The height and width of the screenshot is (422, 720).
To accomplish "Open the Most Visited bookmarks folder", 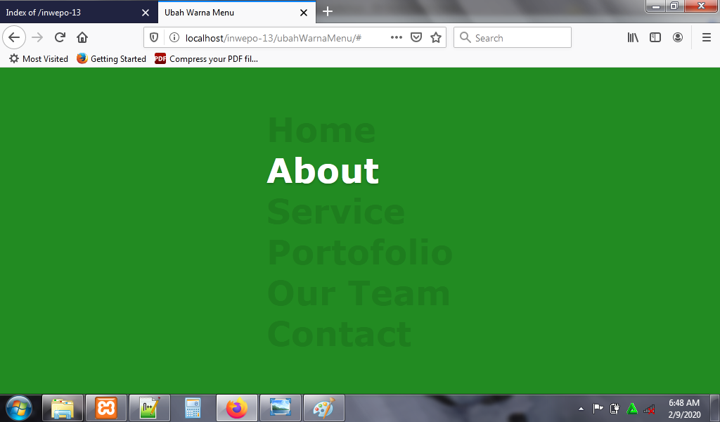I will point(39,59).
